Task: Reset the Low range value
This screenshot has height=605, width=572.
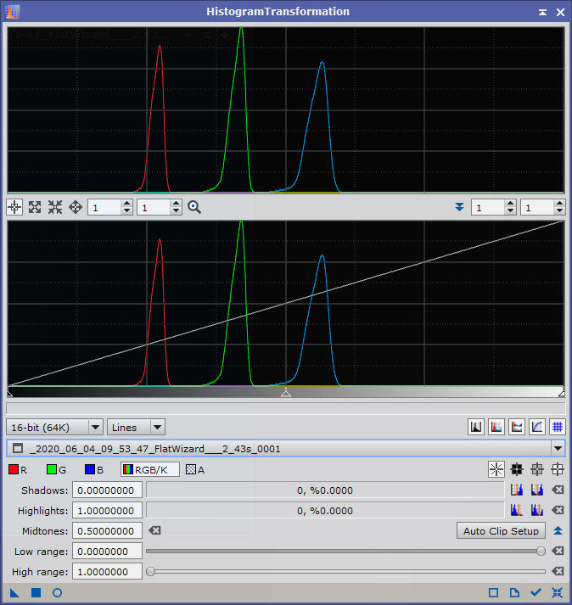Action: click(x=558, y=551)
